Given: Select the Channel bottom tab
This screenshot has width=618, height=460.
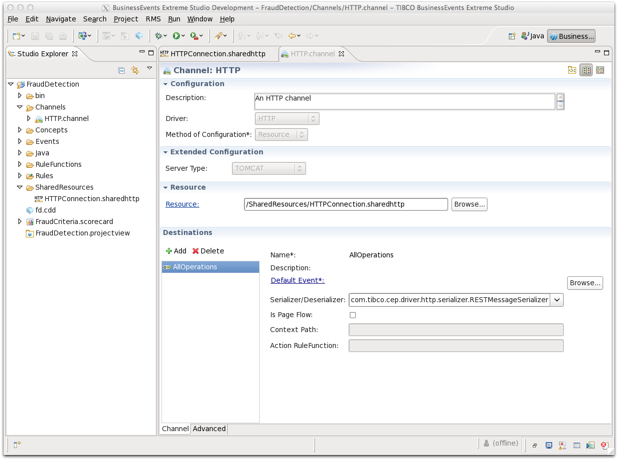Looking at the screenshot, I should [x=175, y=429].
